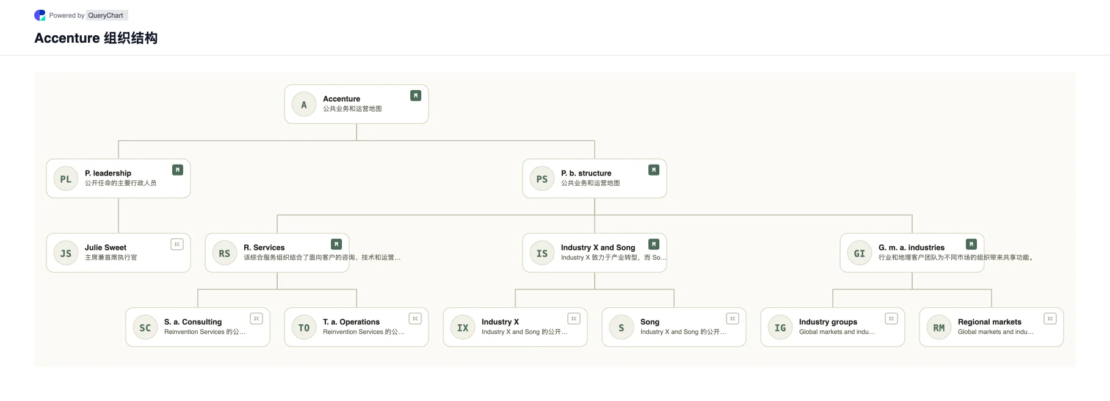The width and height of the screenshot is (1110, 401).
Task: Click the M badge on Industry X and Song
Action: pyautogui.click(x=654, y=244)
